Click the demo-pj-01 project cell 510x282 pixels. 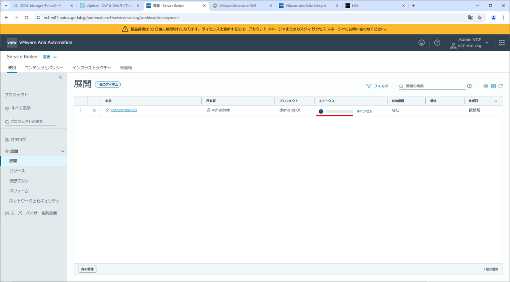click(290, 110)
